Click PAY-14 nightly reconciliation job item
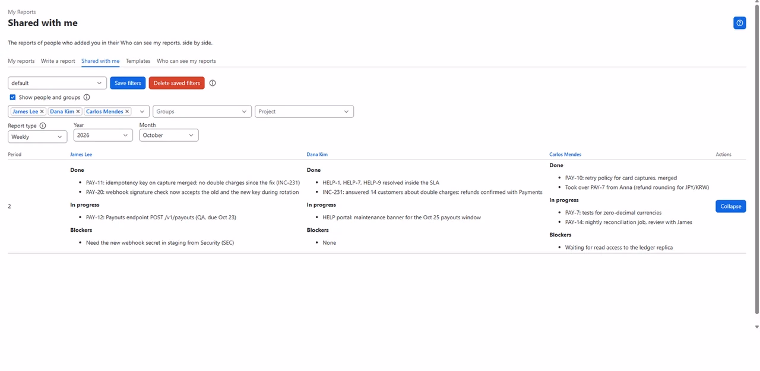The width and height of the screenshot is (760, 371). tap(629, 222)
